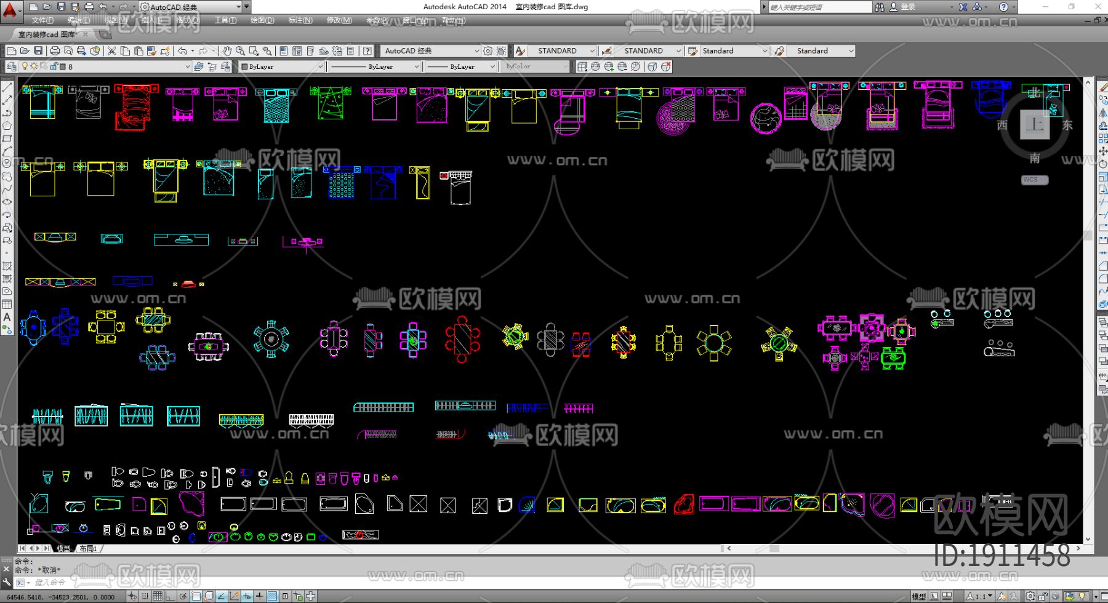Select the Pan hand tool
Viewport: 1108px width, 603px height.
227,51
